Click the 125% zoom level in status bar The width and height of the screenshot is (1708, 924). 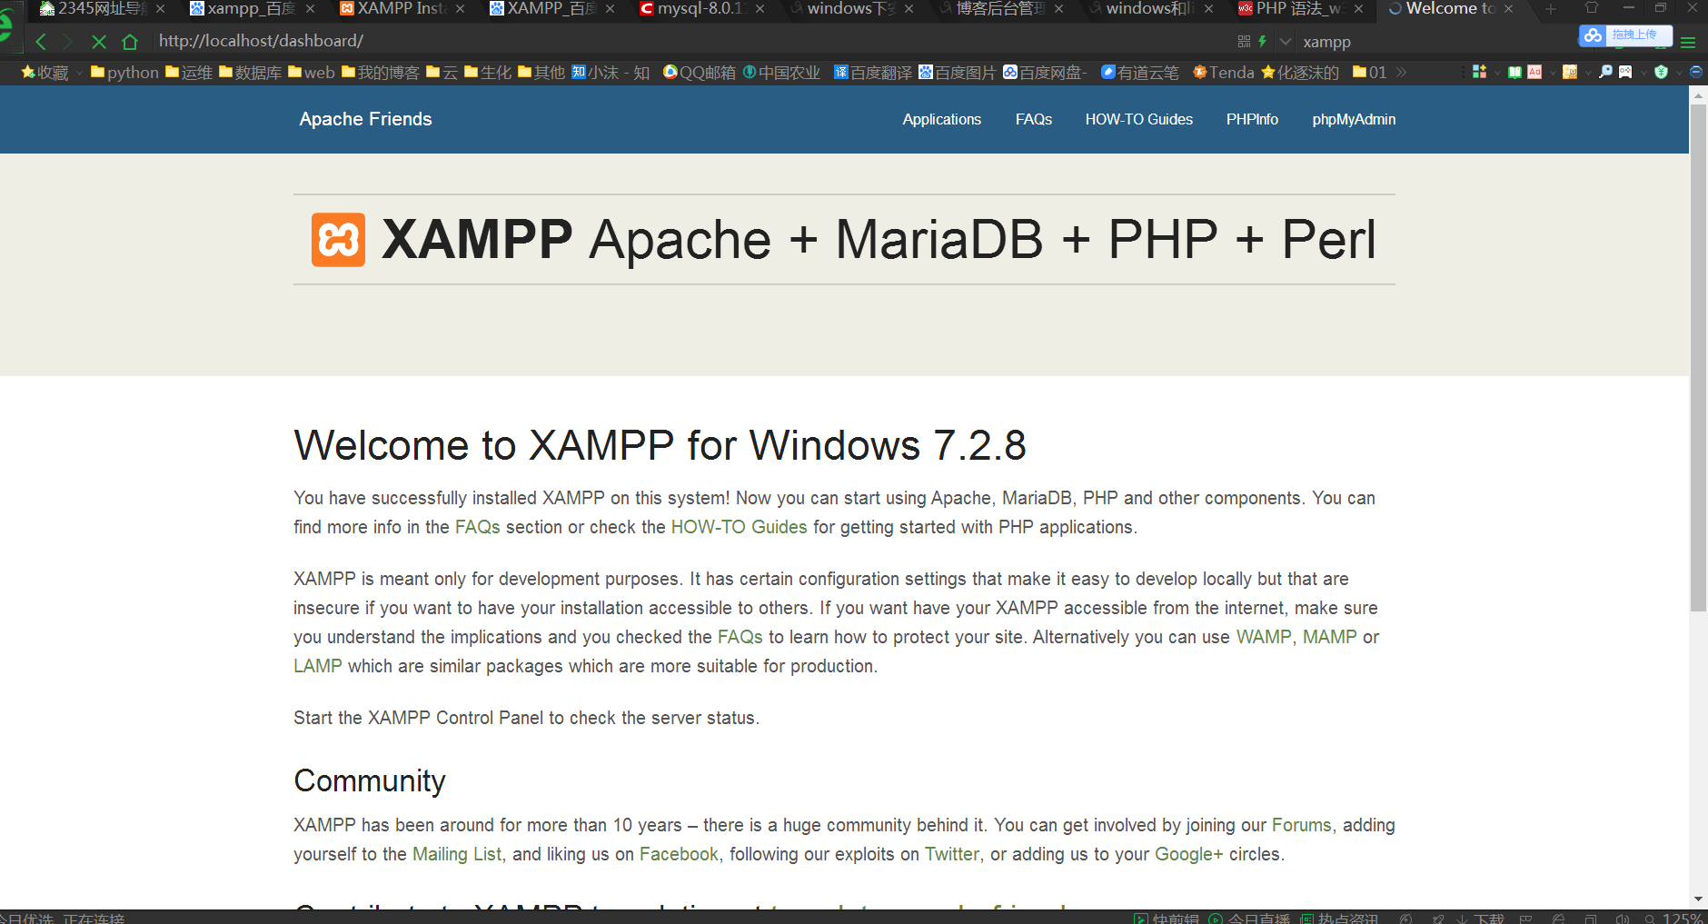(1682, 919)
